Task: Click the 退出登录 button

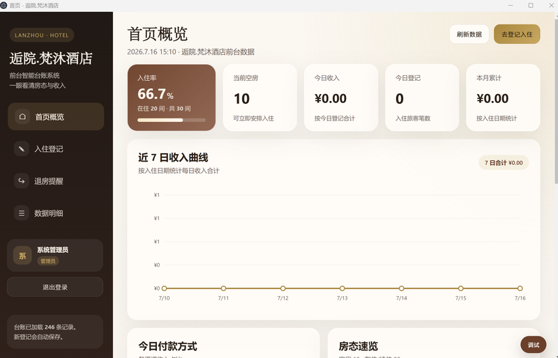Action: tap(55, 287)
